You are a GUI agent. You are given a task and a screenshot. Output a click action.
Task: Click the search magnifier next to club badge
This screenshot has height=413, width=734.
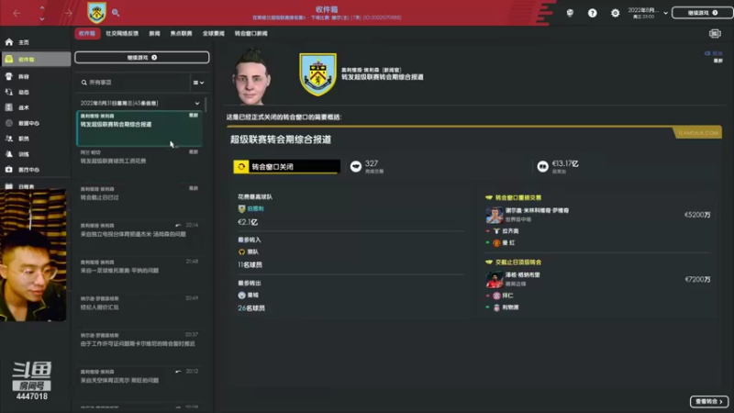(x=116, y=13)
